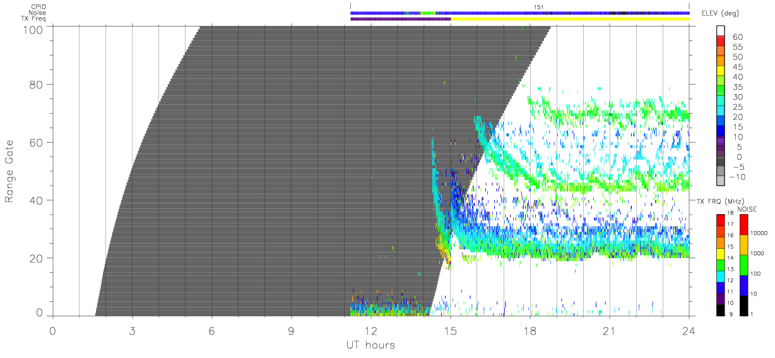Click ELEV legend value '-10'
This screenshot has width=775, height=358.
pyautogui.click(x=737, y=177)
